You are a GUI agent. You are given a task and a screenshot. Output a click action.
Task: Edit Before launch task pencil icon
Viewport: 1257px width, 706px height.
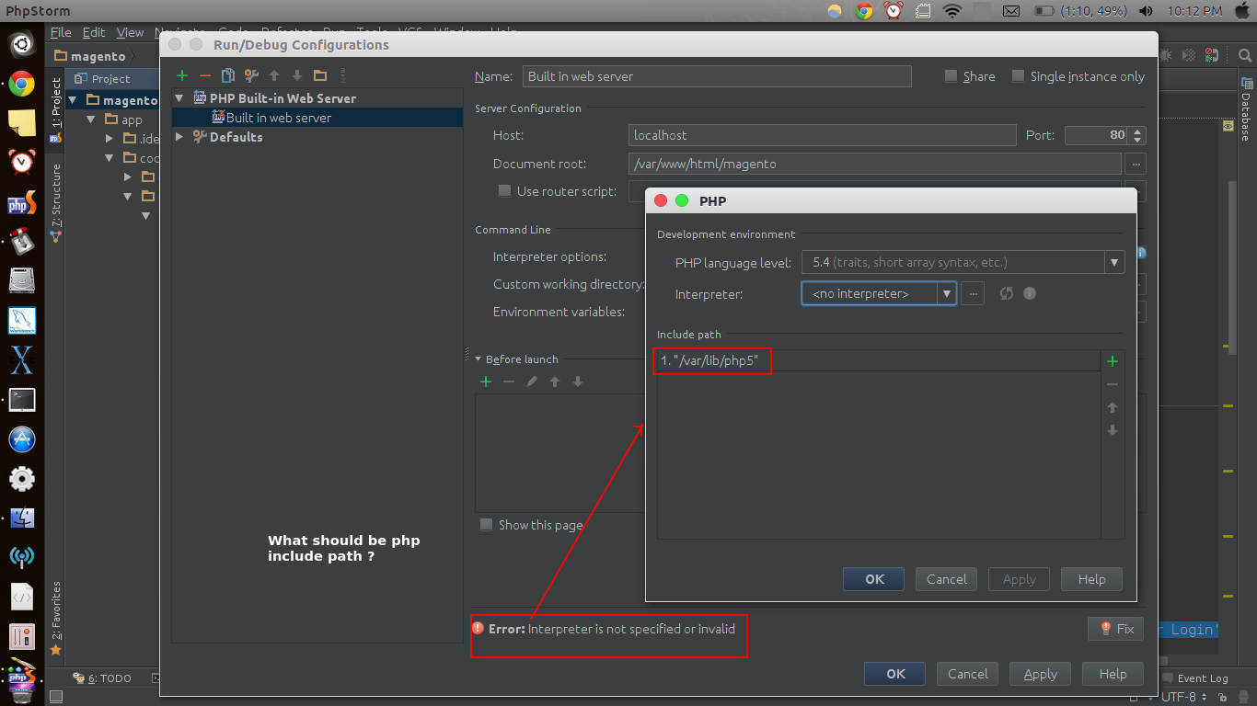tap(532, 381)
